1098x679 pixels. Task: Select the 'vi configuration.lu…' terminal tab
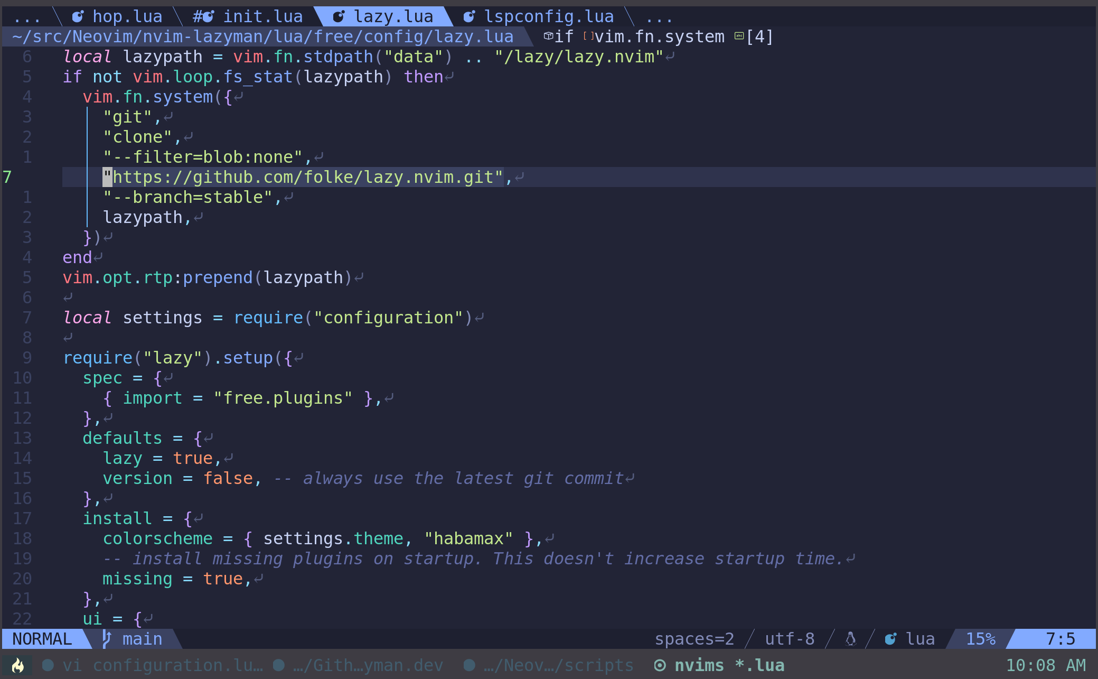(162, 665)
